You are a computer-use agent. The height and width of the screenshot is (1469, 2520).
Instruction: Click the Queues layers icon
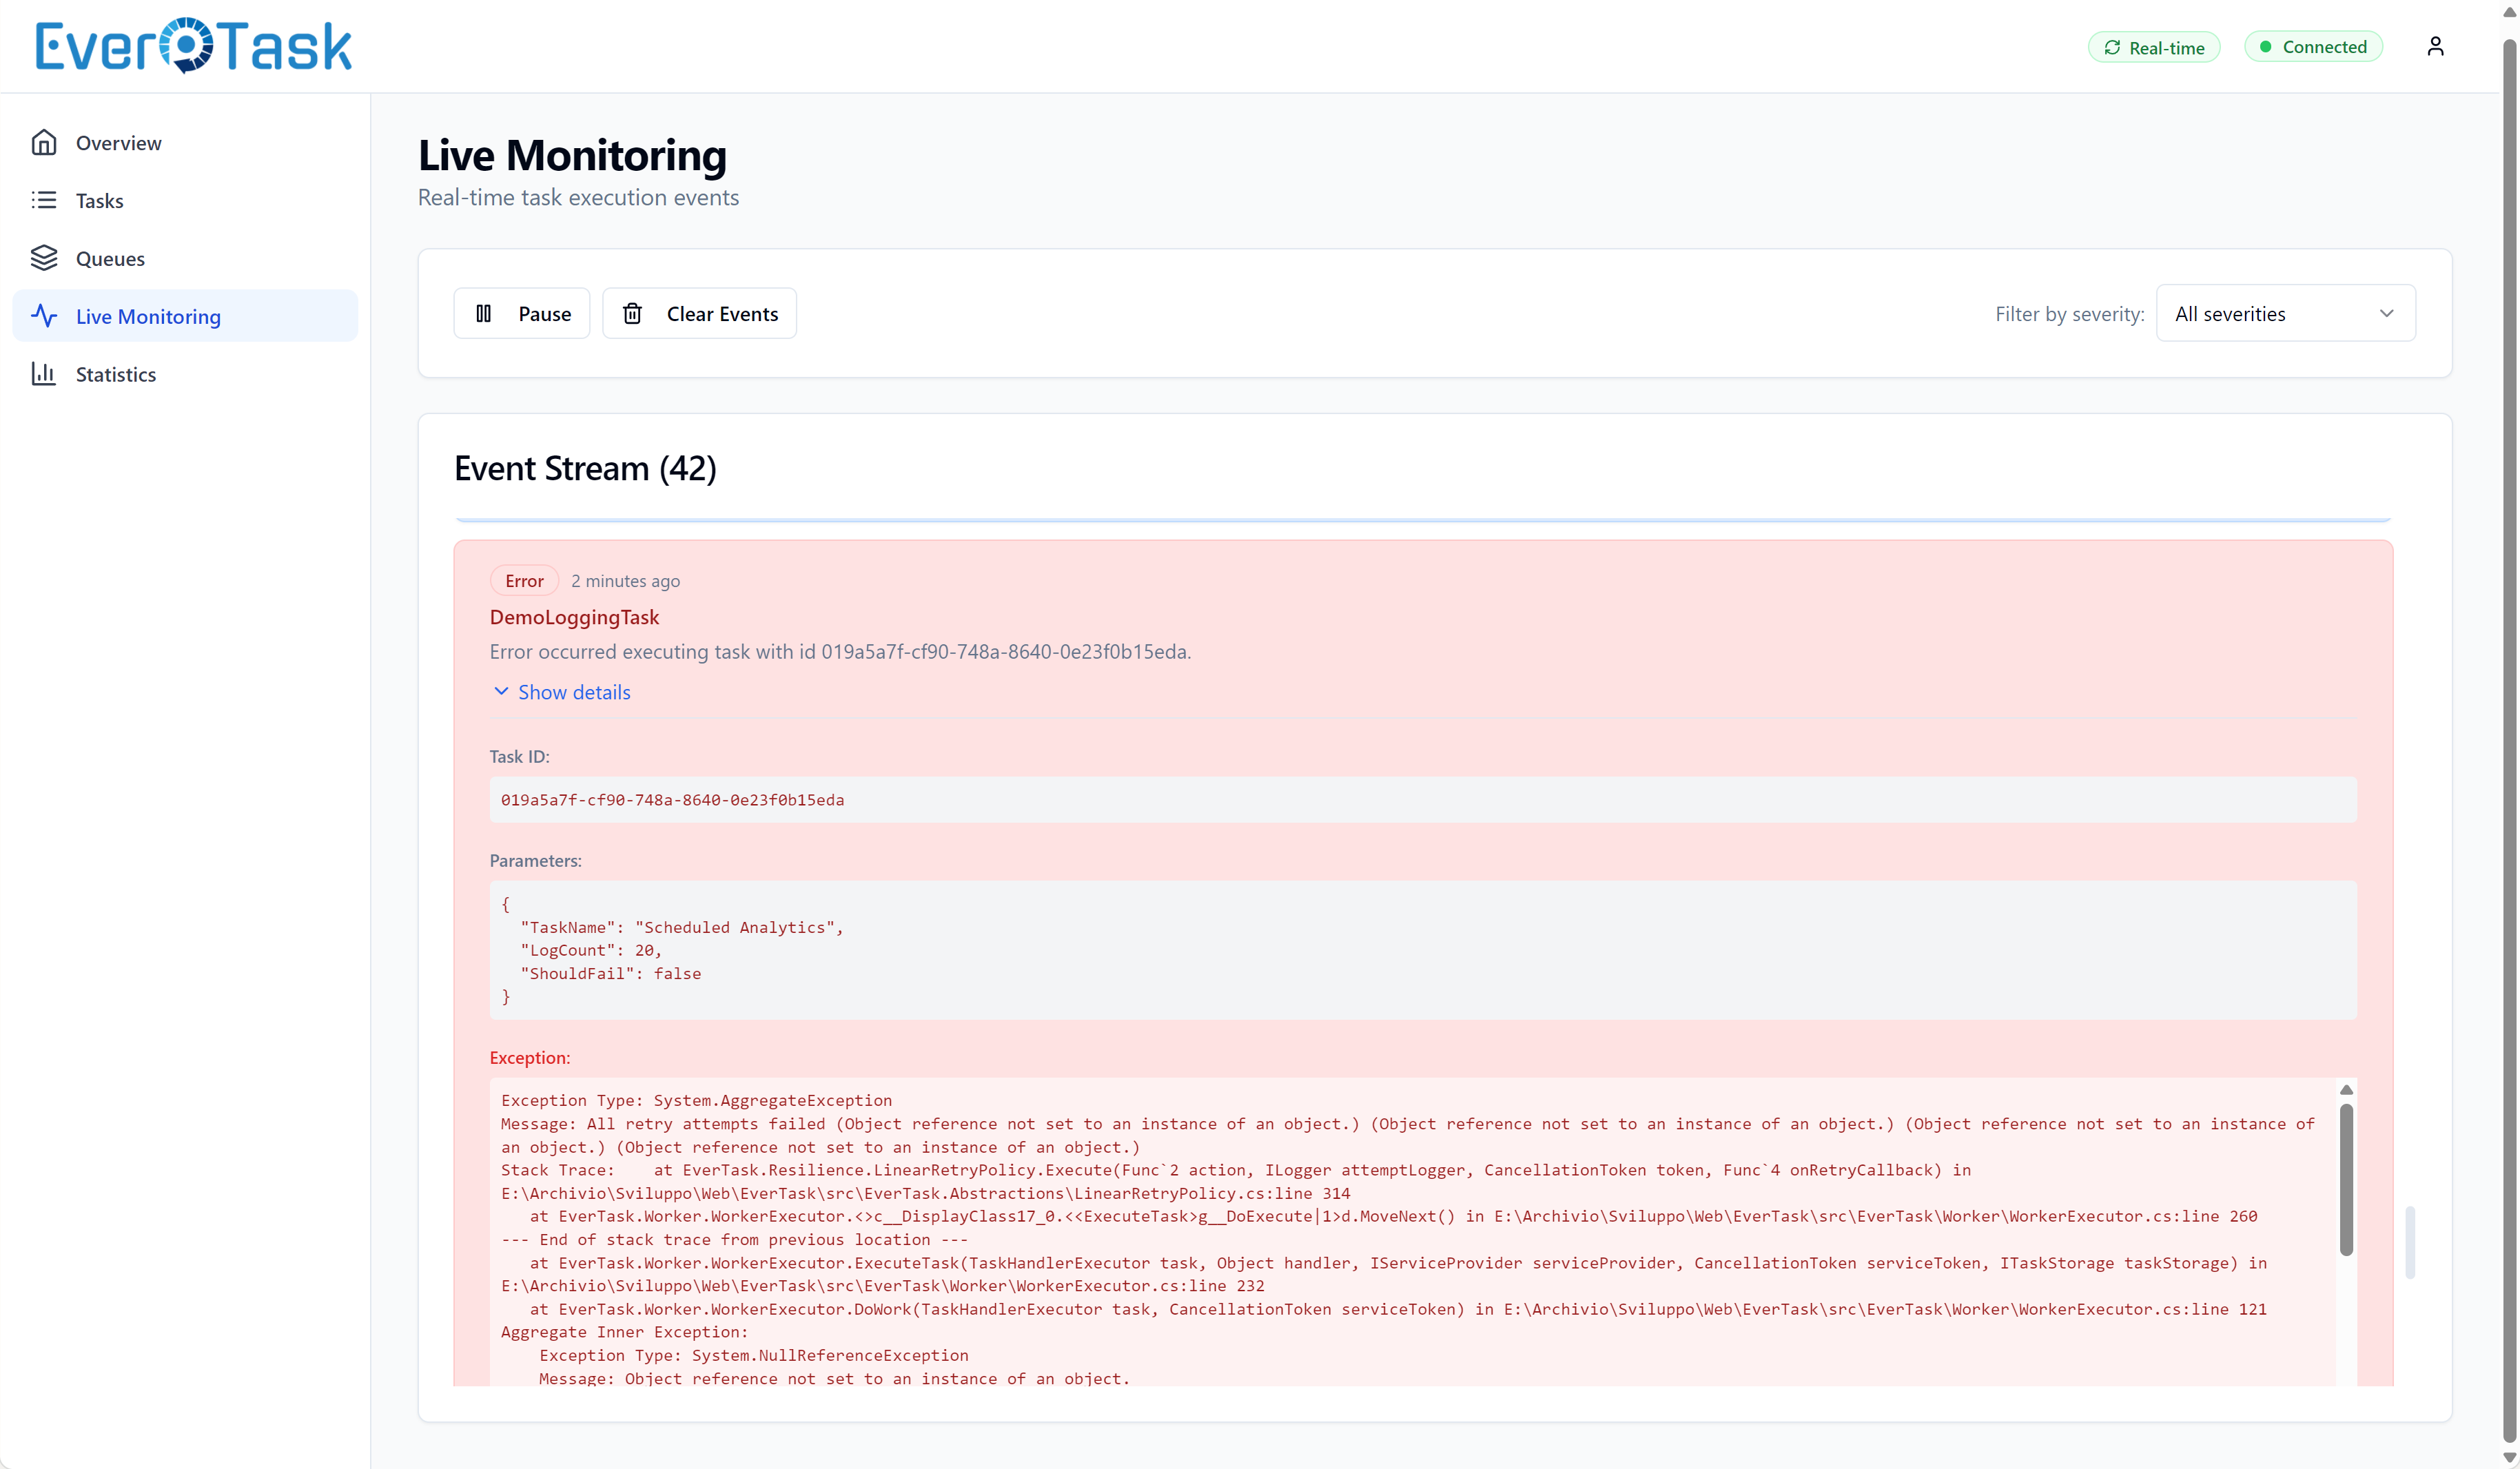click(x=43, y=258)
